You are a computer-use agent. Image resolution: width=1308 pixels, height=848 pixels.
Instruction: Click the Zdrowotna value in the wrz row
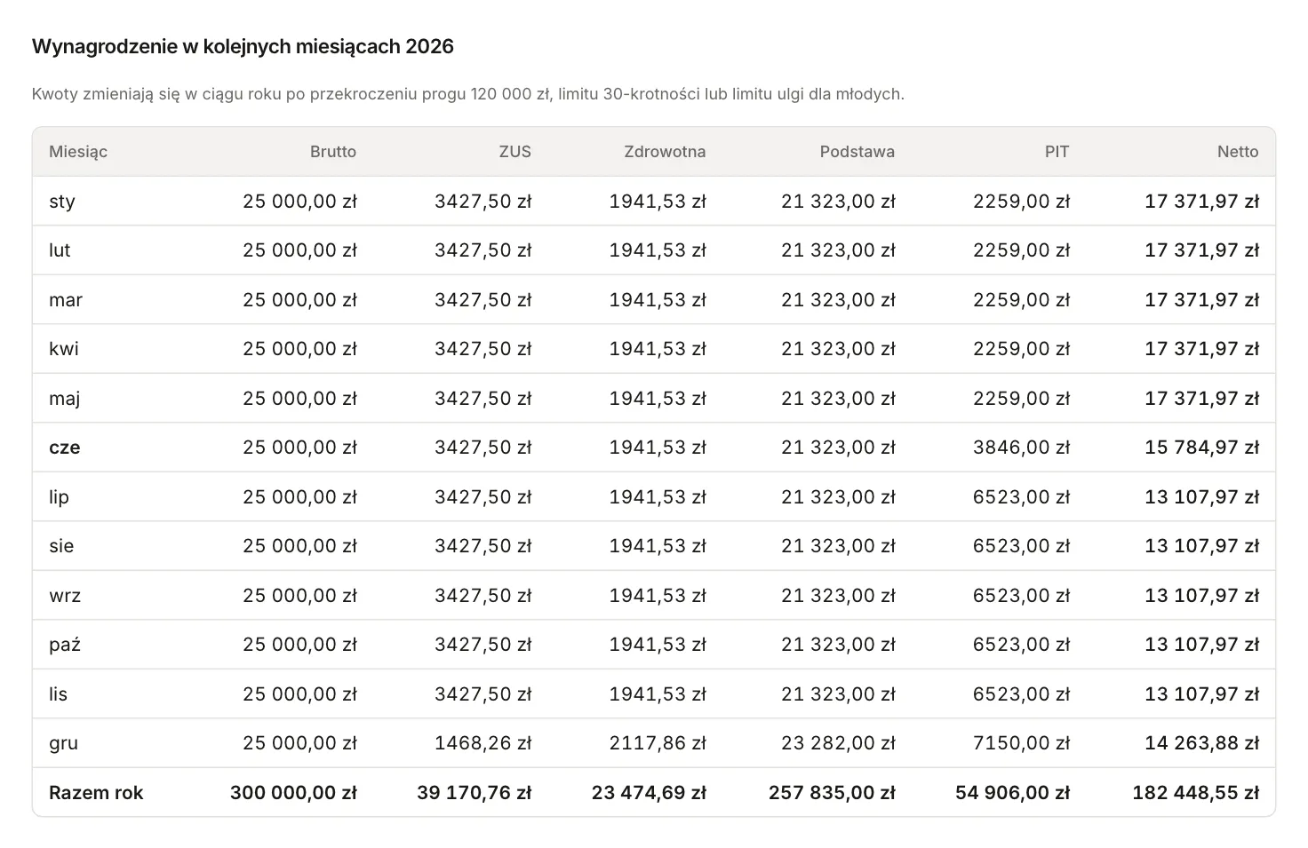tap(658, 596)
